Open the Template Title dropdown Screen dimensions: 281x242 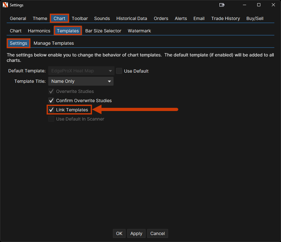coord(81,81)
